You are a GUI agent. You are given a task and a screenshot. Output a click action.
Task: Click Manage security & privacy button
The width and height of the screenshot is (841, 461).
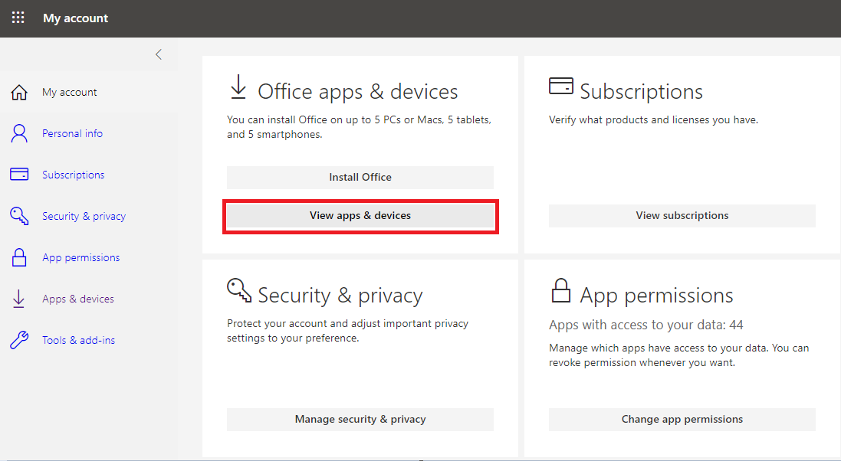click(360, 419)
